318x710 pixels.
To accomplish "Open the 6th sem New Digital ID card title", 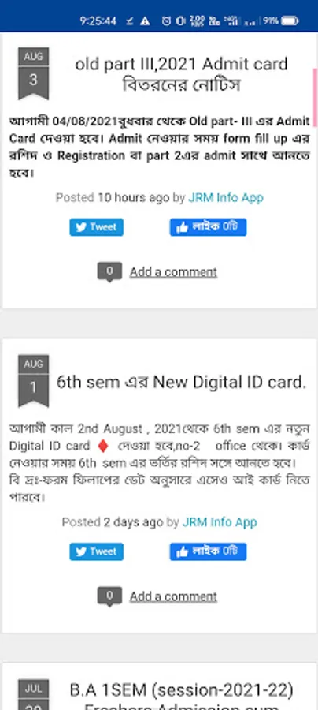I will click(181, 383).
